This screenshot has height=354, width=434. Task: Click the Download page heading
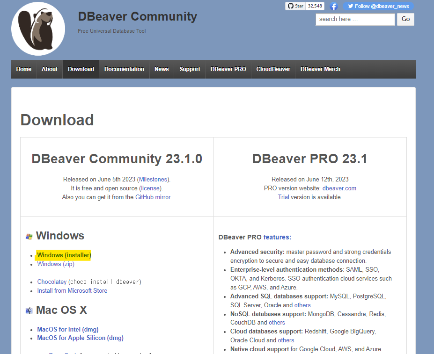[x=57, y=120]
